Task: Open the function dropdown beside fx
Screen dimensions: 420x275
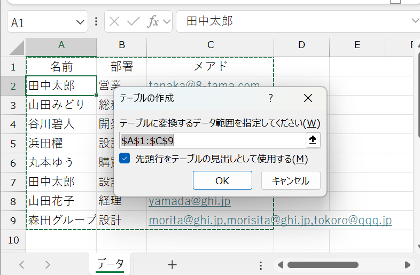Action: click(167, 22)
